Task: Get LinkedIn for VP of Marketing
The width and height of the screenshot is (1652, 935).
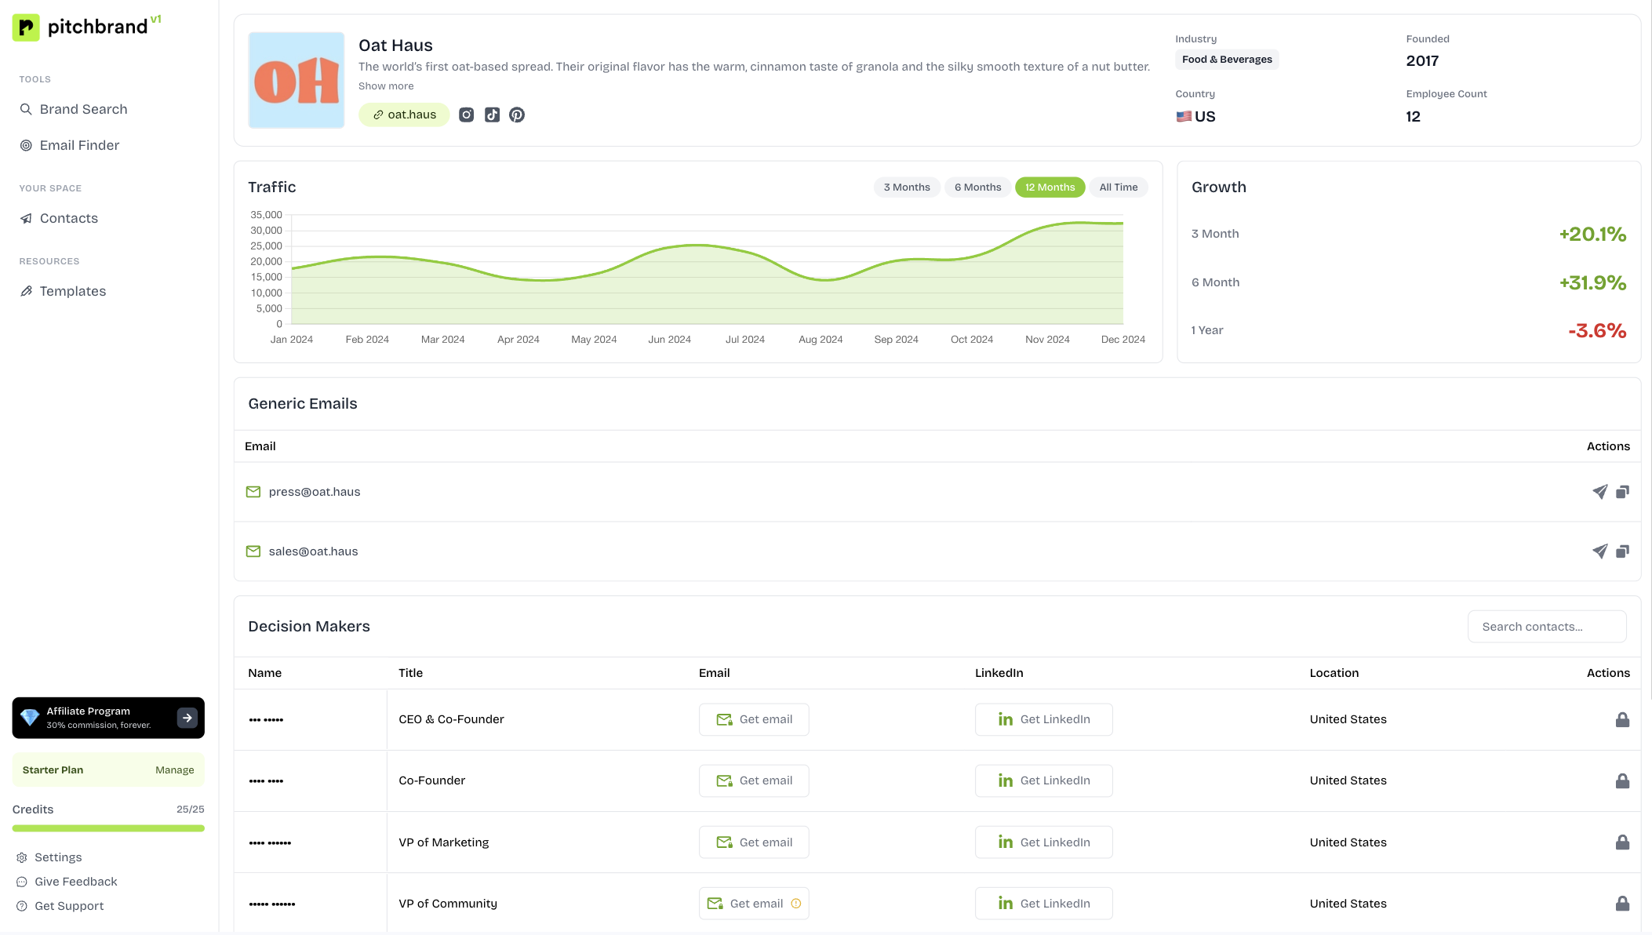Action: pos(1043,842)
